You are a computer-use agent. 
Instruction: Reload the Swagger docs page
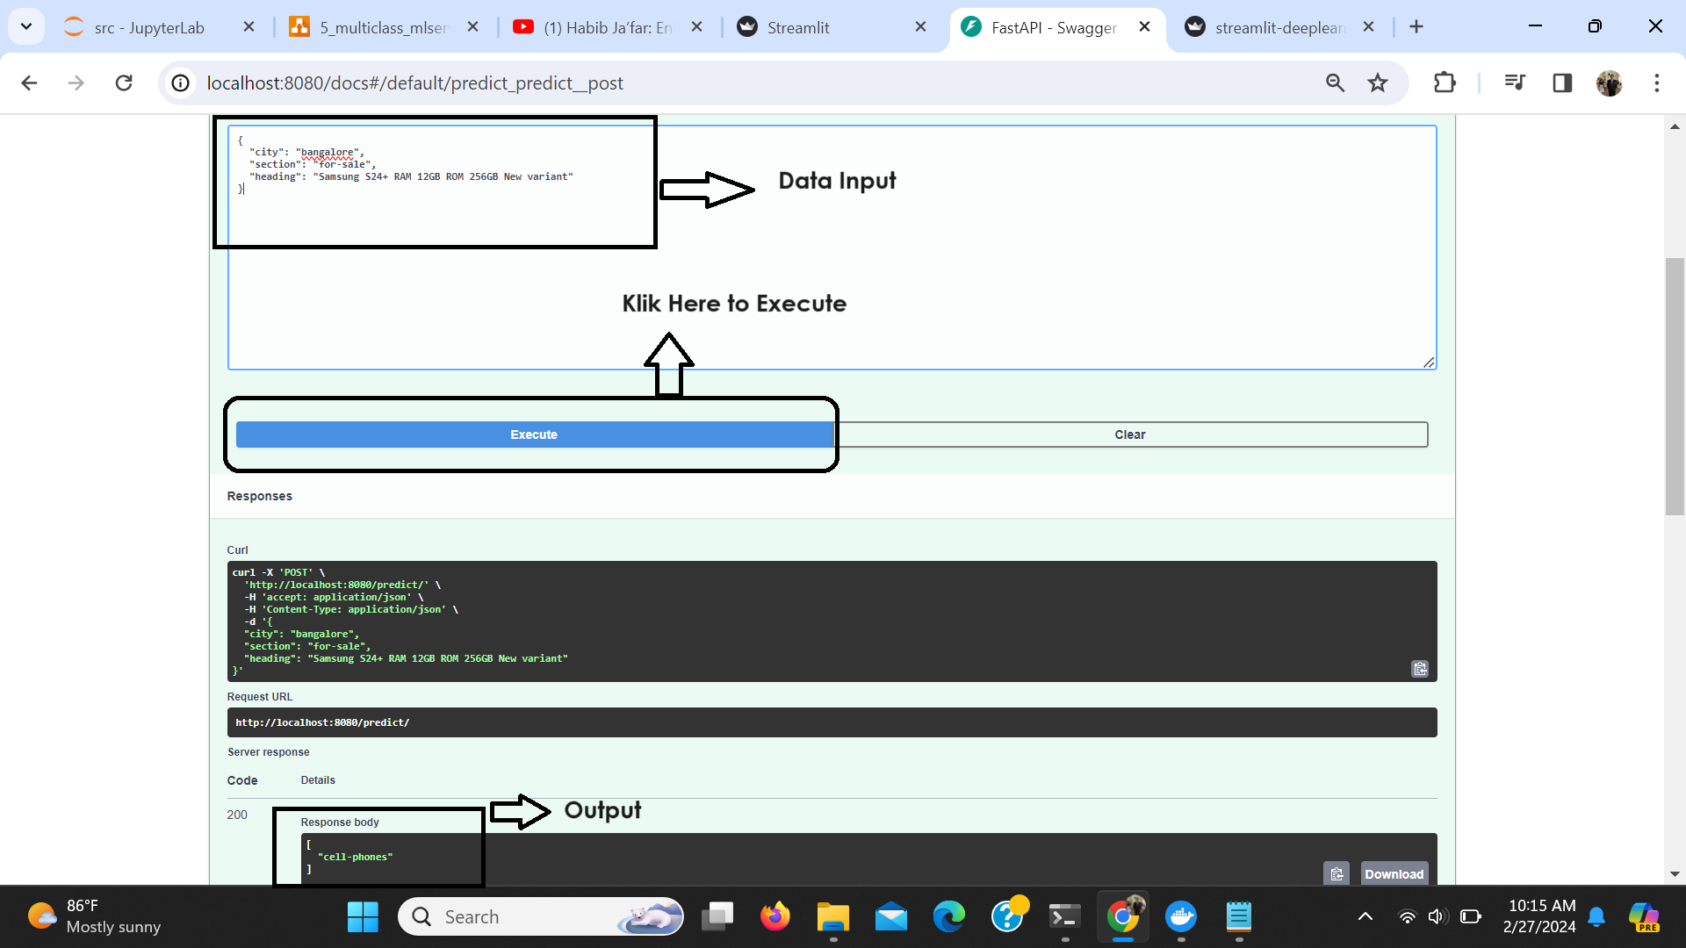tap(124, 83)
